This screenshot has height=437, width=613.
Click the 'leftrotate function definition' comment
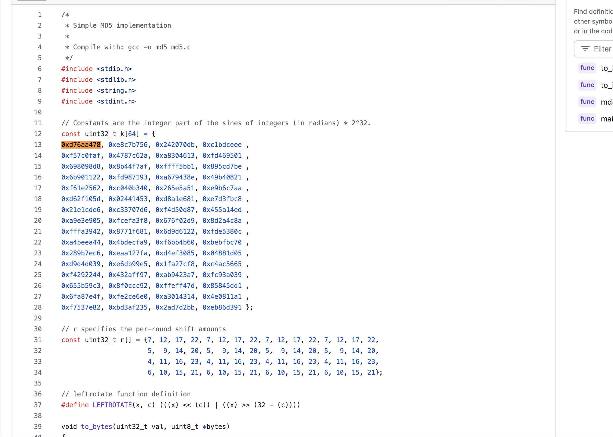coord(126,394)
